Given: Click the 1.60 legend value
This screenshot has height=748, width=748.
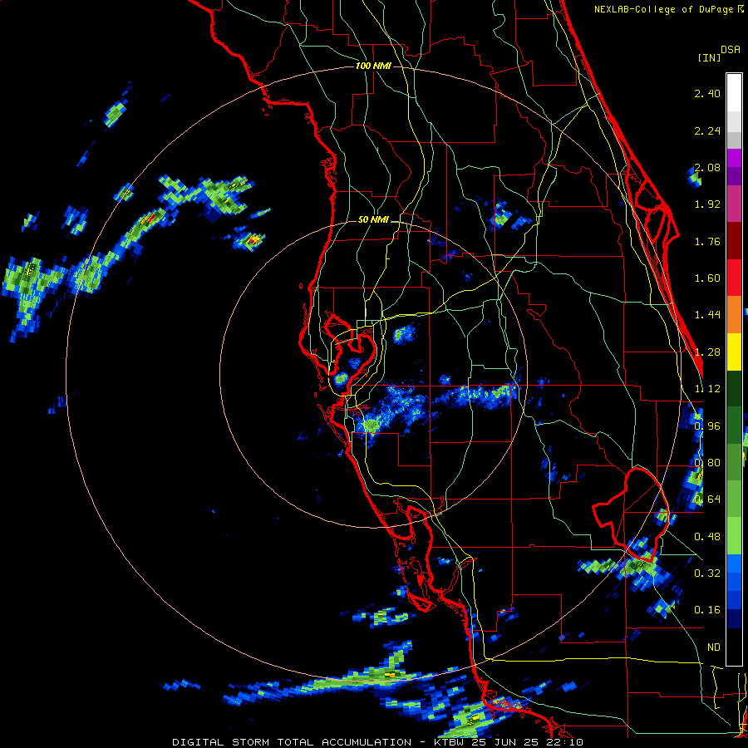Looking at the screenshot, I should [x=707, y=278].
